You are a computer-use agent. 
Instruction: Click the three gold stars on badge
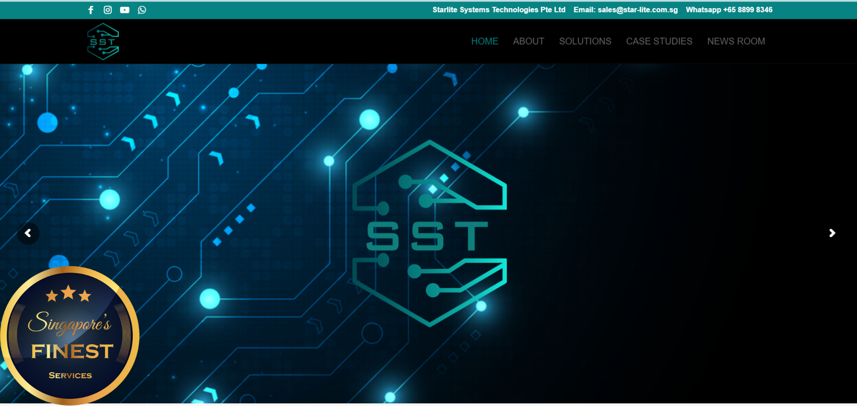[69, 294]
